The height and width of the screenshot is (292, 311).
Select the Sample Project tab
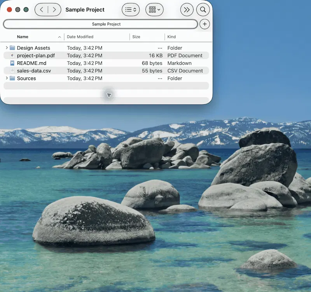point(101,24)
